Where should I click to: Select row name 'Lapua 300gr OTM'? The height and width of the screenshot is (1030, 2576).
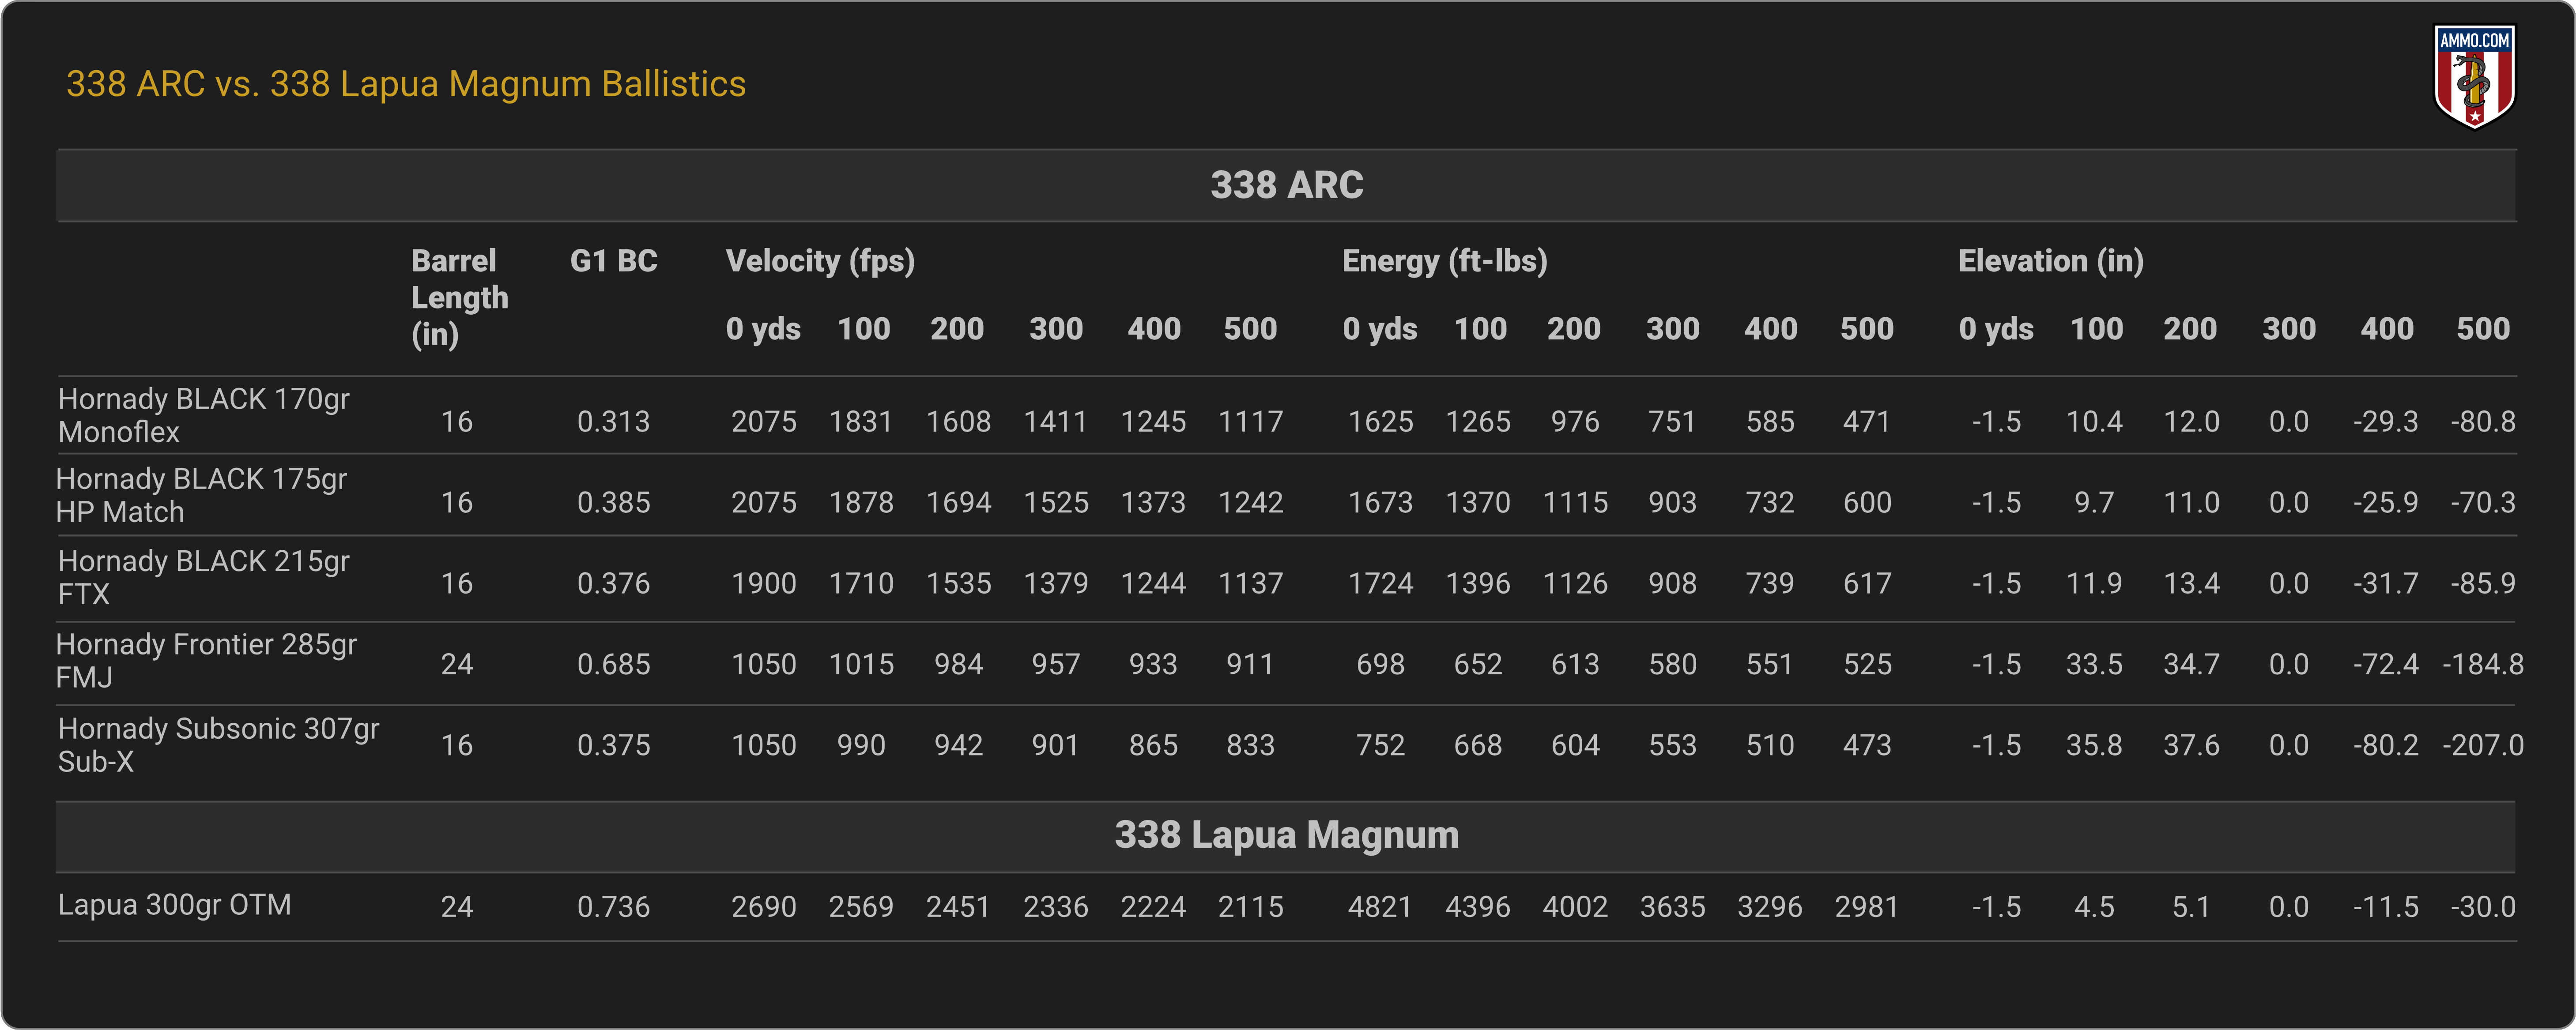175,905
